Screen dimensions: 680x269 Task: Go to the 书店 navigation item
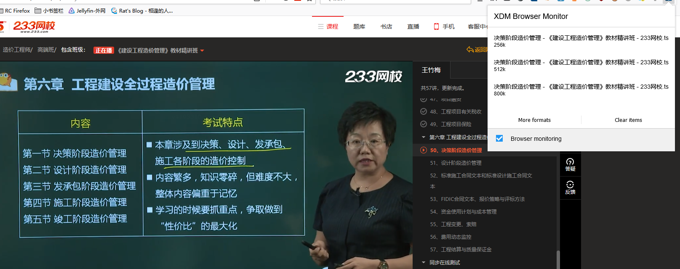point(386,26)
